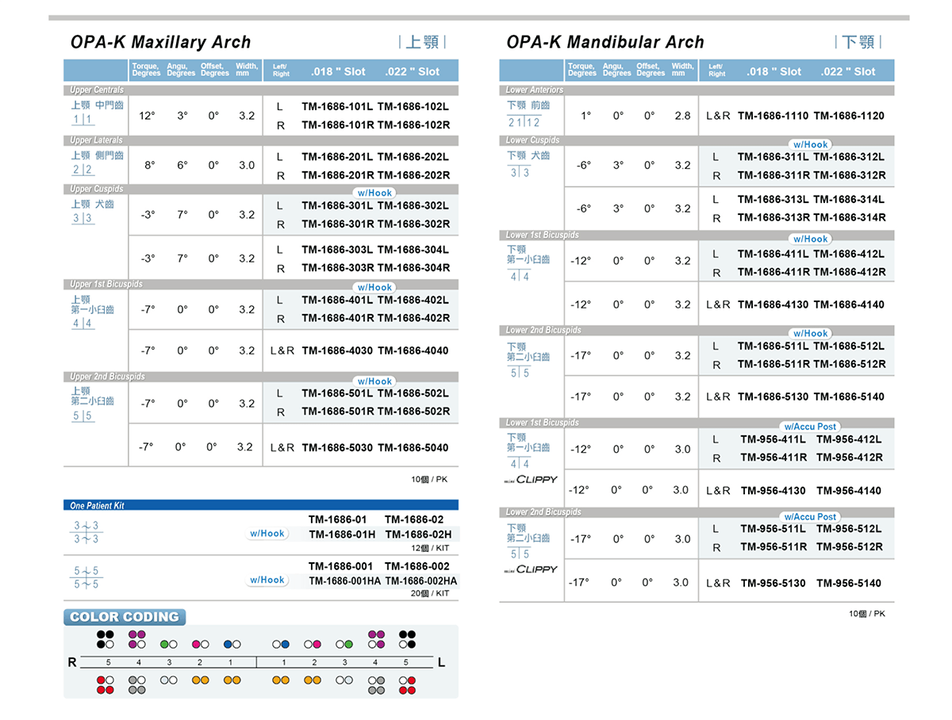Click the COLOR CODING heading
This screenshot has width=952, height=720.
125,617
